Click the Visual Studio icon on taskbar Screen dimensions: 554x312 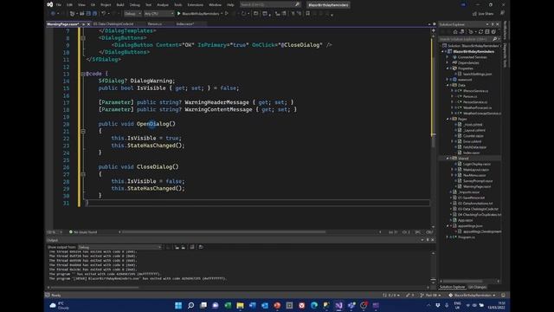(x=338, y=305)
